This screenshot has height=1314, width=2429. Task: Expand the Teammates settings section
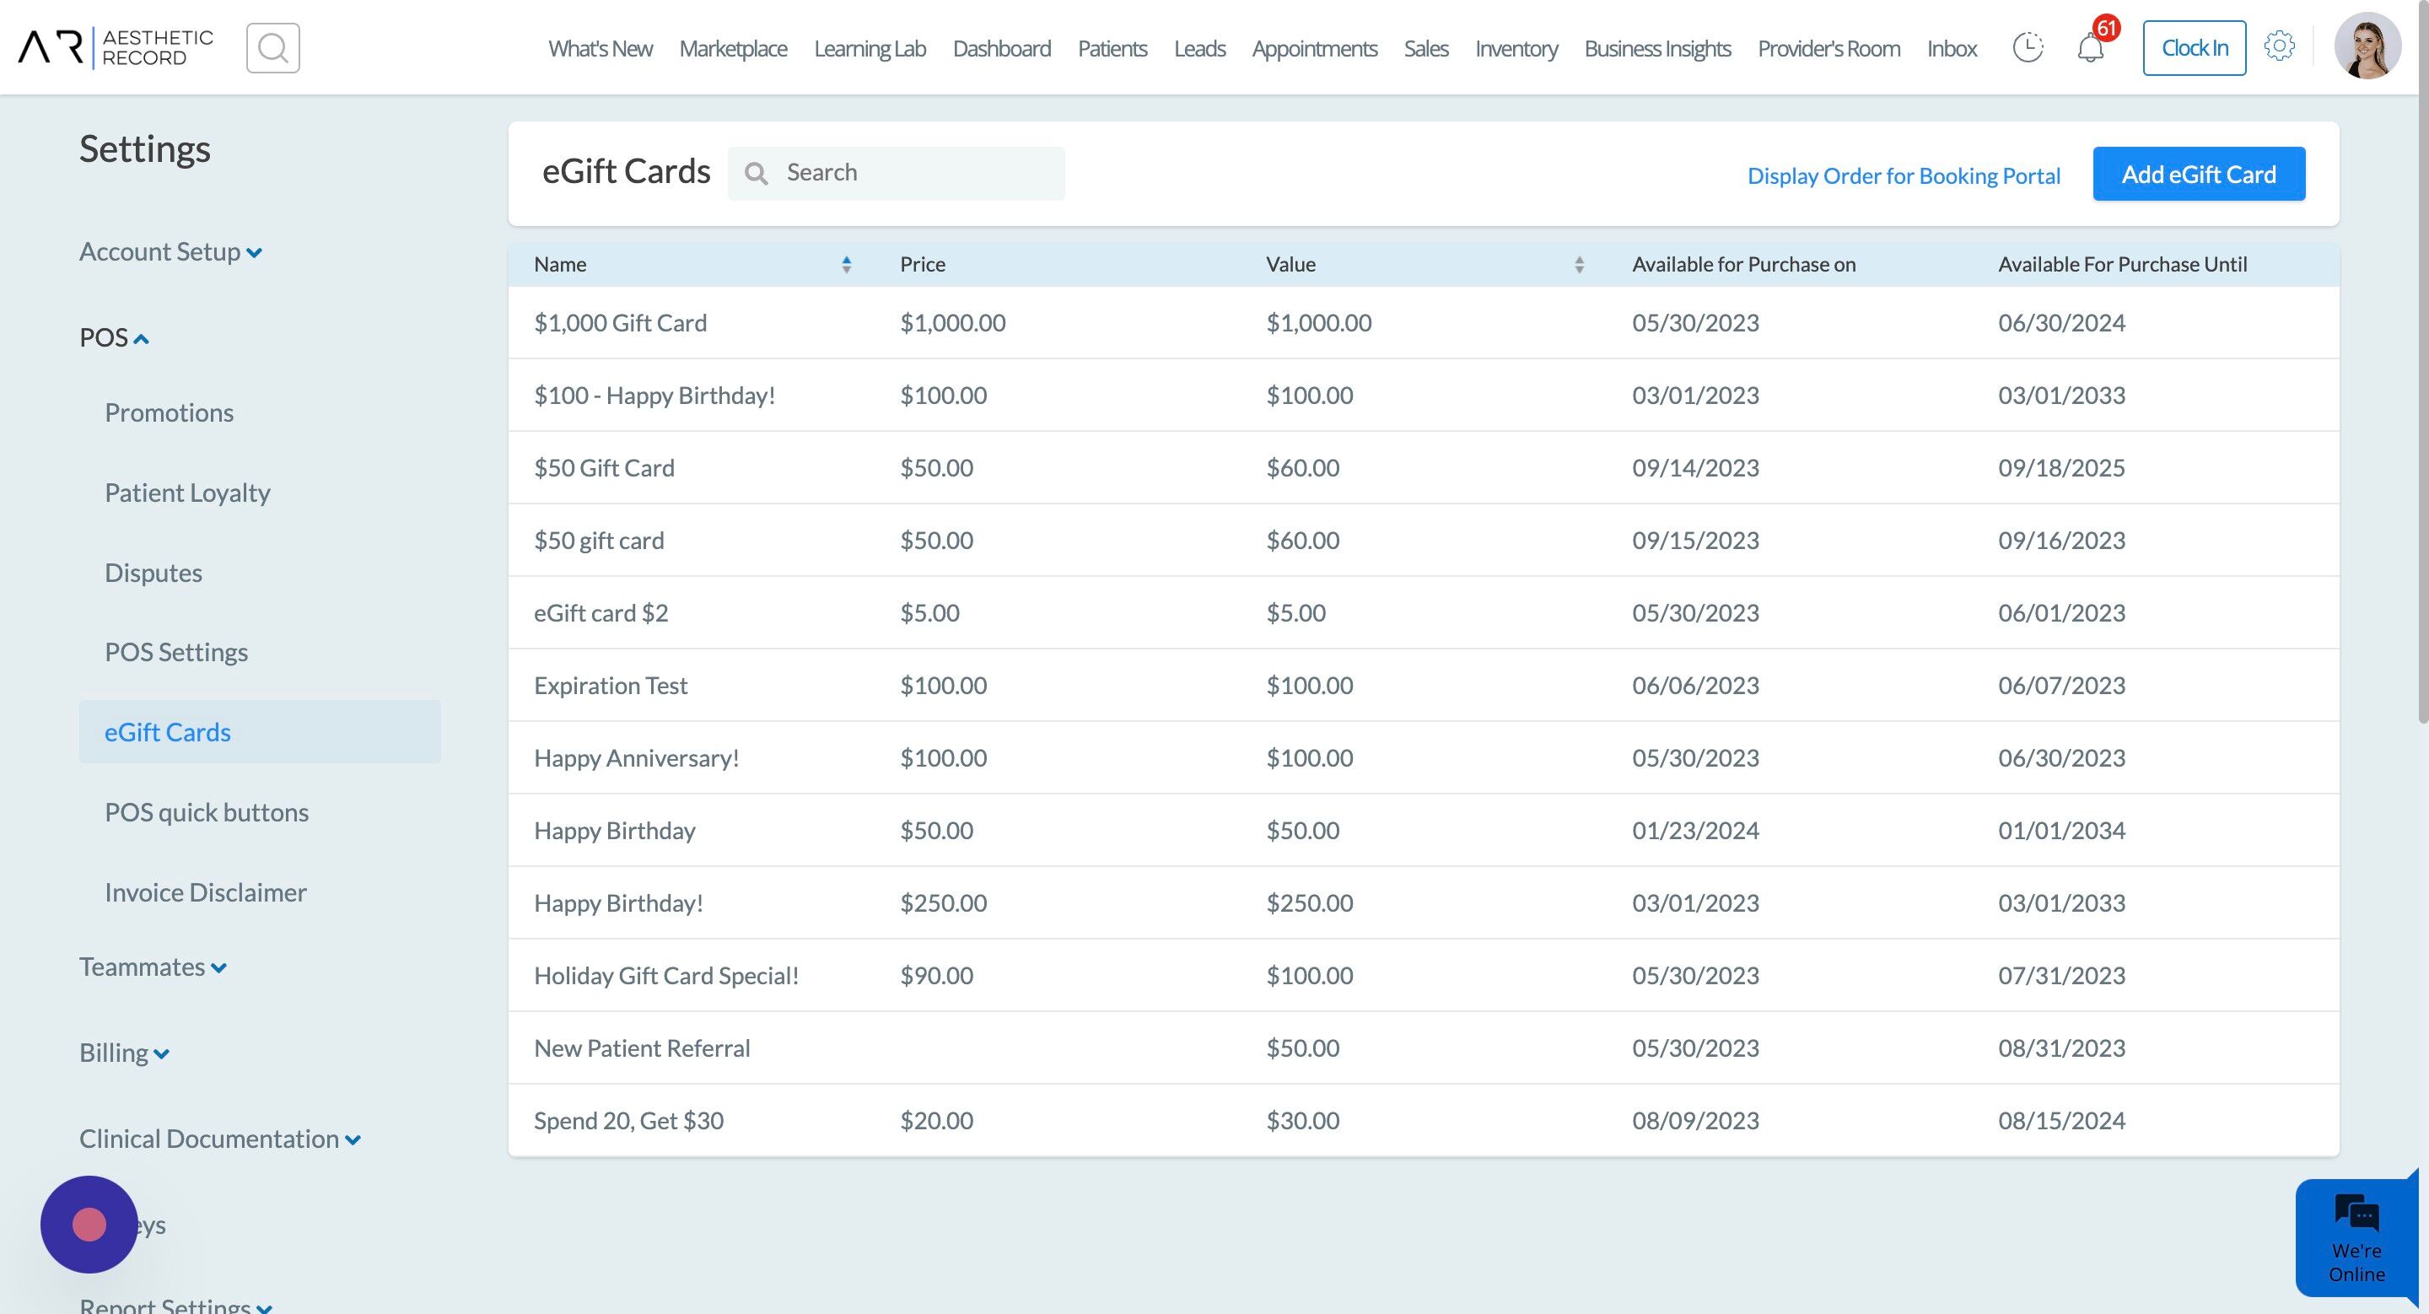click(153, 967)
